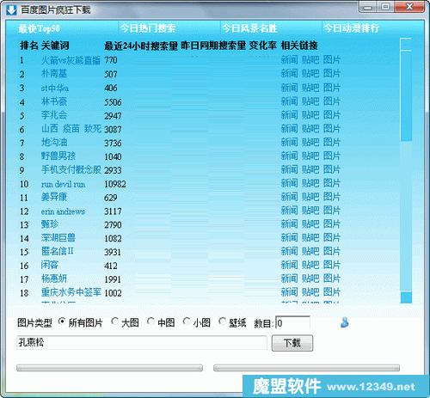Viewport: 430px width, 398px height.
Task: Click the list's vertical scrollbar thumb
Action: pos(406,96)
